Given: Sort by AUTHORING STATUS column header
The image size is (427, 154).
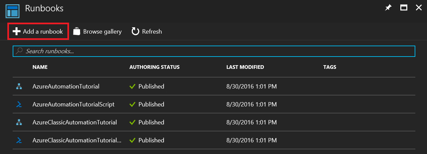Looking at the screenshot, I should point(154,67).
